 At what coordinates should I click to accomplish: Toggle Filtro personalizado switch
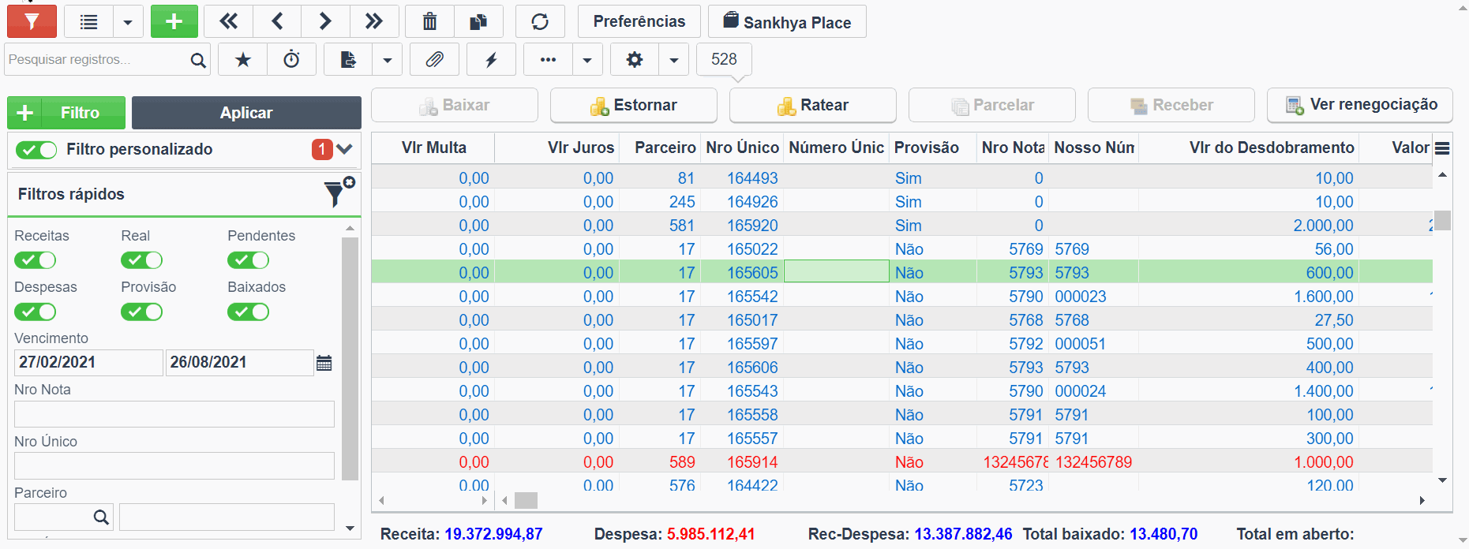click(x=36, y=150)
